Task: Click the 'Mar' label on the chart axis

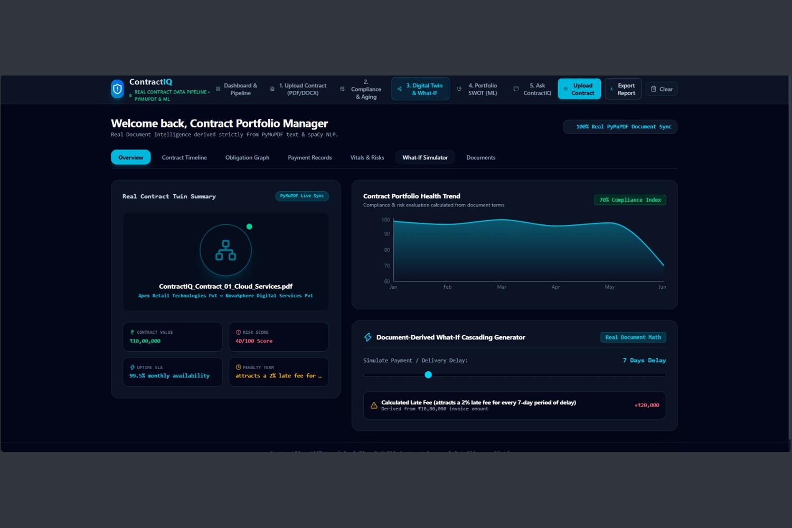Action: click(x=502, y=287)
